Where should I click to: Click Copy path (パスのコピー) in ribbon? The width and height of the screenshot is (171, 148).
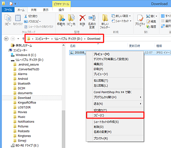click(x=32, y=22)
